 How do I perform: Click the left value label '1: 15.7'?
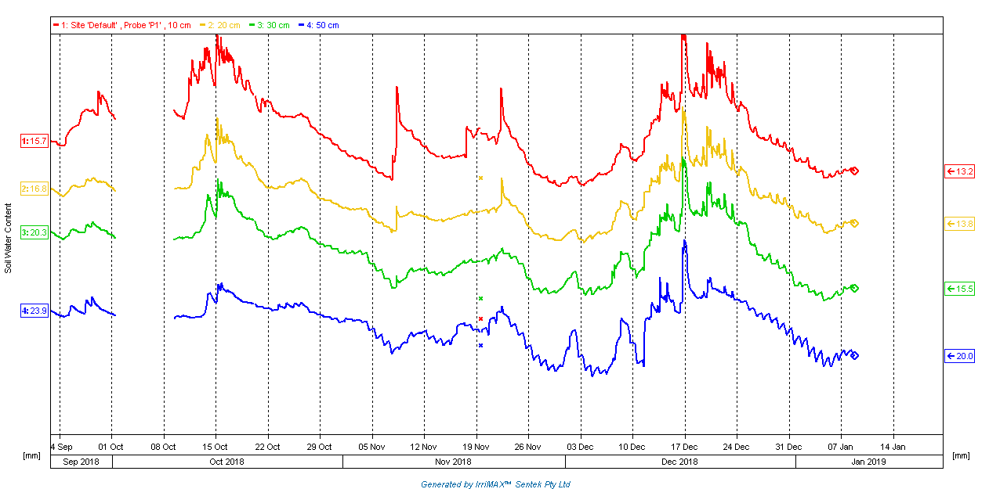tap(34, 141)
